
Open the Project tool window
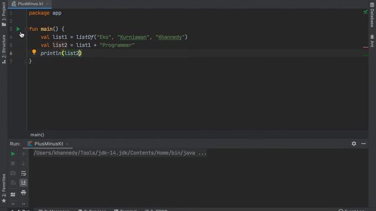tap(4, 14)
